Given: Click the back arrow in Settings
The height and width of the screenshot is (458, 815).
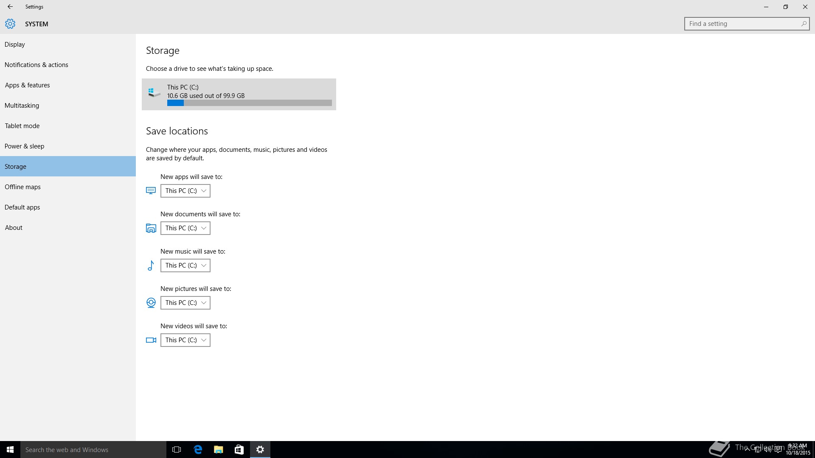Looking at the screenshot, I should click(10, 7).
